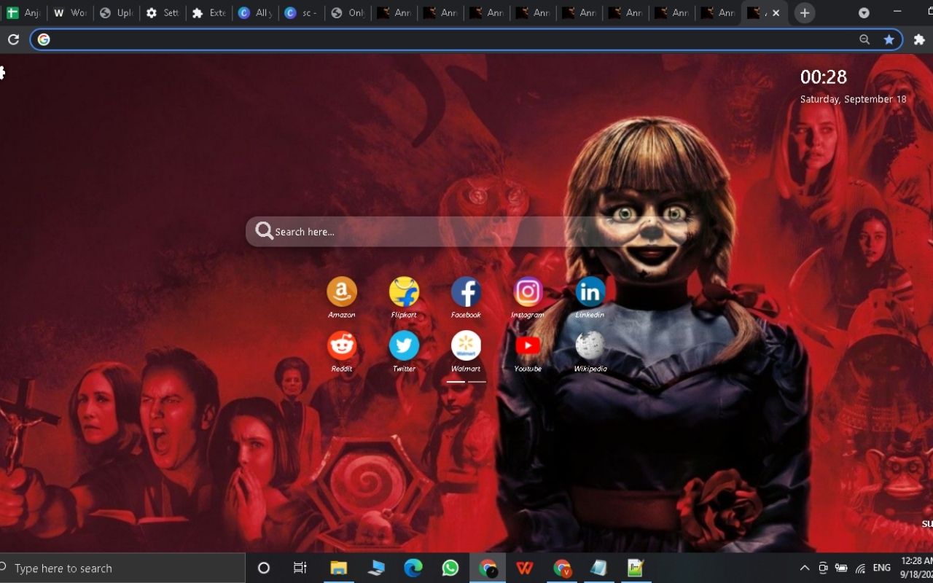Screen dimensions: 933x583
Task: Switch to the Google Sheets 'Anj' tab
Action: [x=23, y=13]
